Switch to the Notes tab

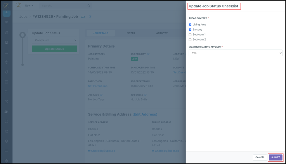[x=131, y=33]
